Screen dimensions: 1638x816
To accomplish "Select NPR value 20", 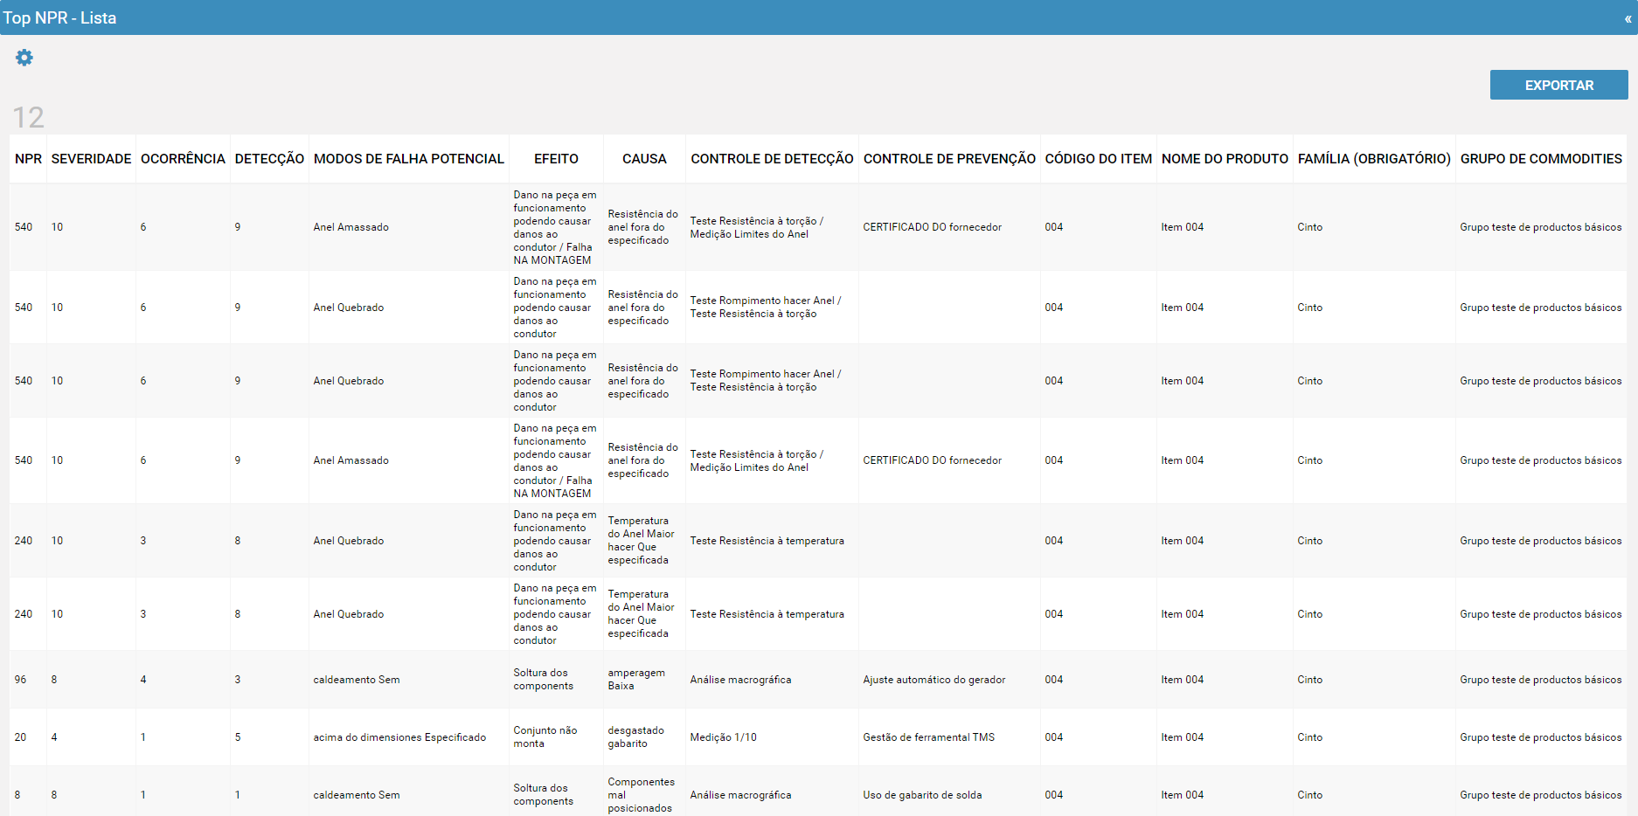I will click(20, 737).
